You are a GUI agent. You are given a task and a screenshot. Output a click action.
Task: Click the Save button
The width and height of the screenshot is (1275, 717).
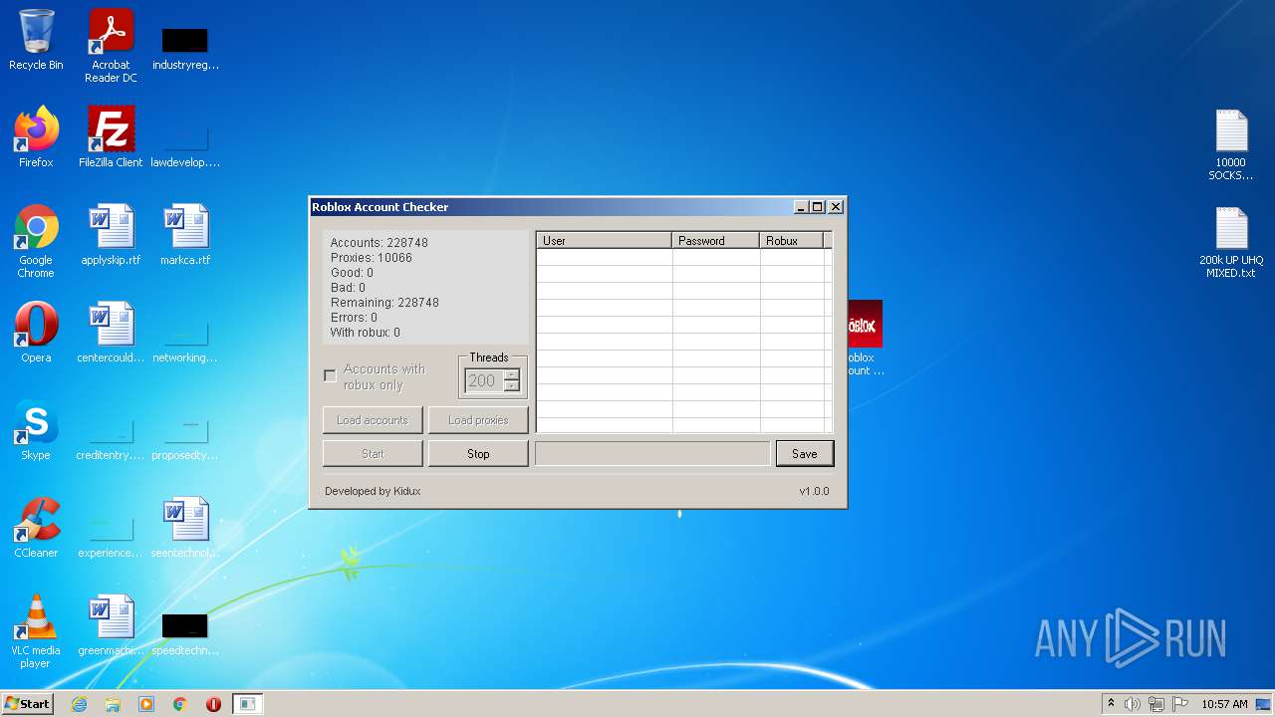coord(805,454)
